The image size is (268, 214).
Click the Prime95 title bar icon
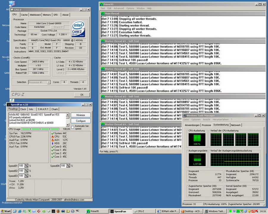click(102, 4)
